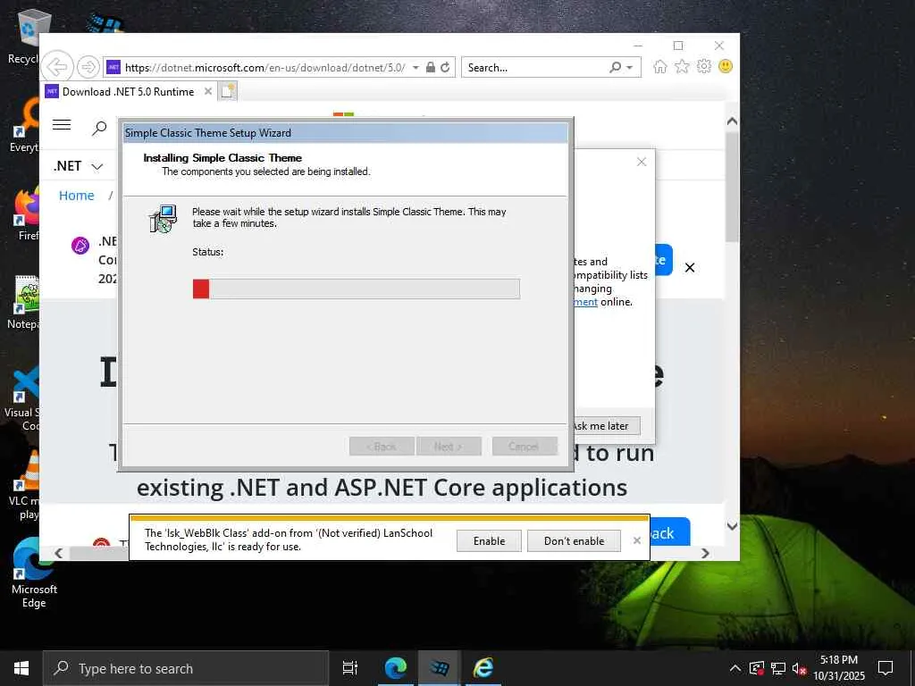Click the horizontal scrollbar left arrow

[58, 553]
